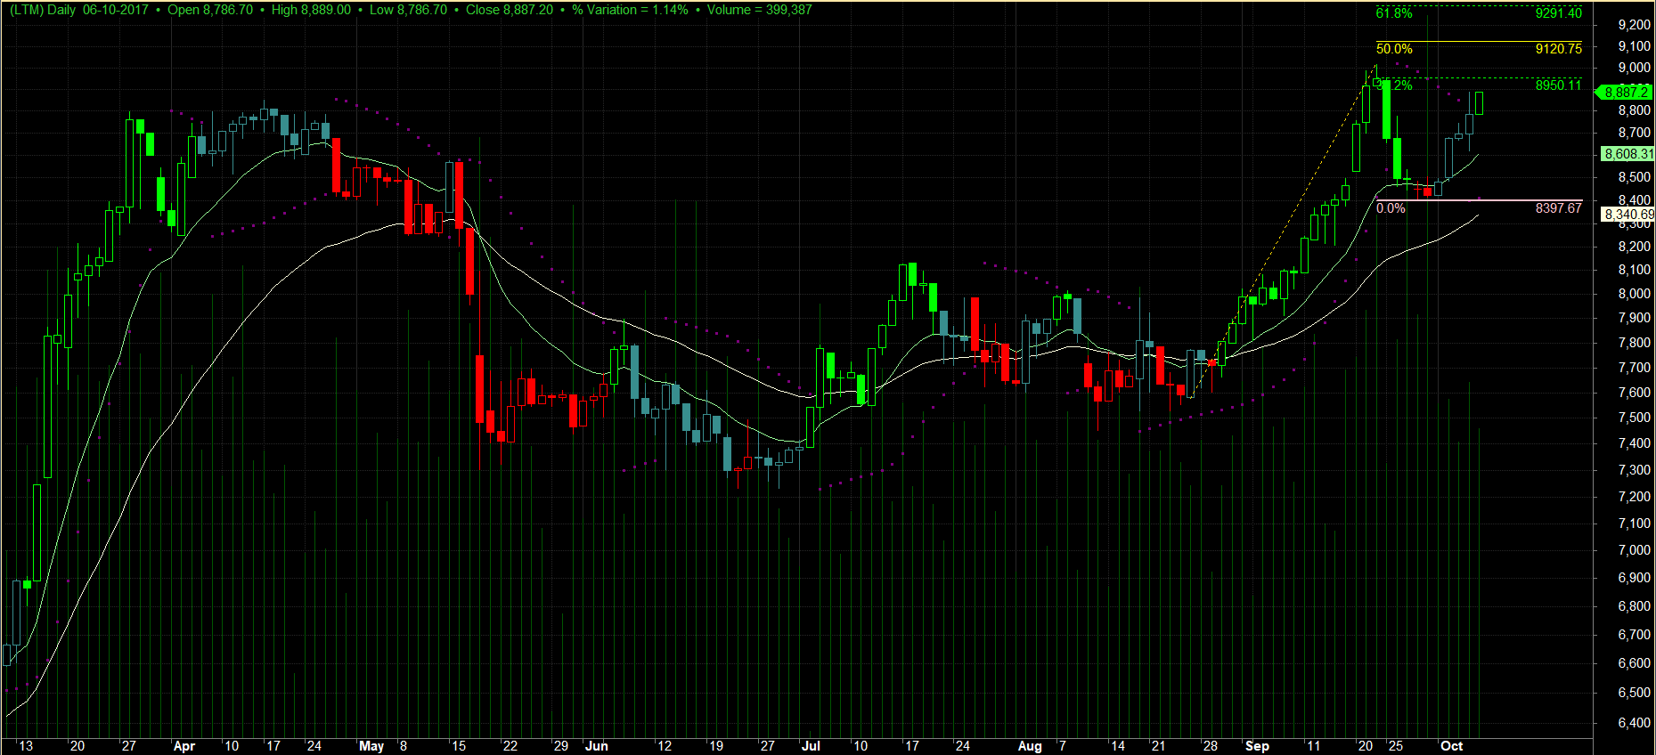
Task: Select the date label 25 on time axis
Action: click(1395, 746)
